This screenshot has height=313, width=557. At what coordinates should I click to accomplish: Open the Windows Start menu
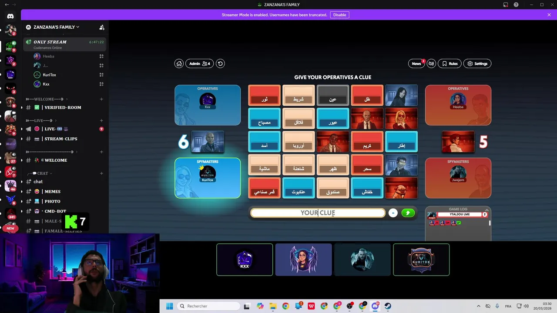click(169, 306)
